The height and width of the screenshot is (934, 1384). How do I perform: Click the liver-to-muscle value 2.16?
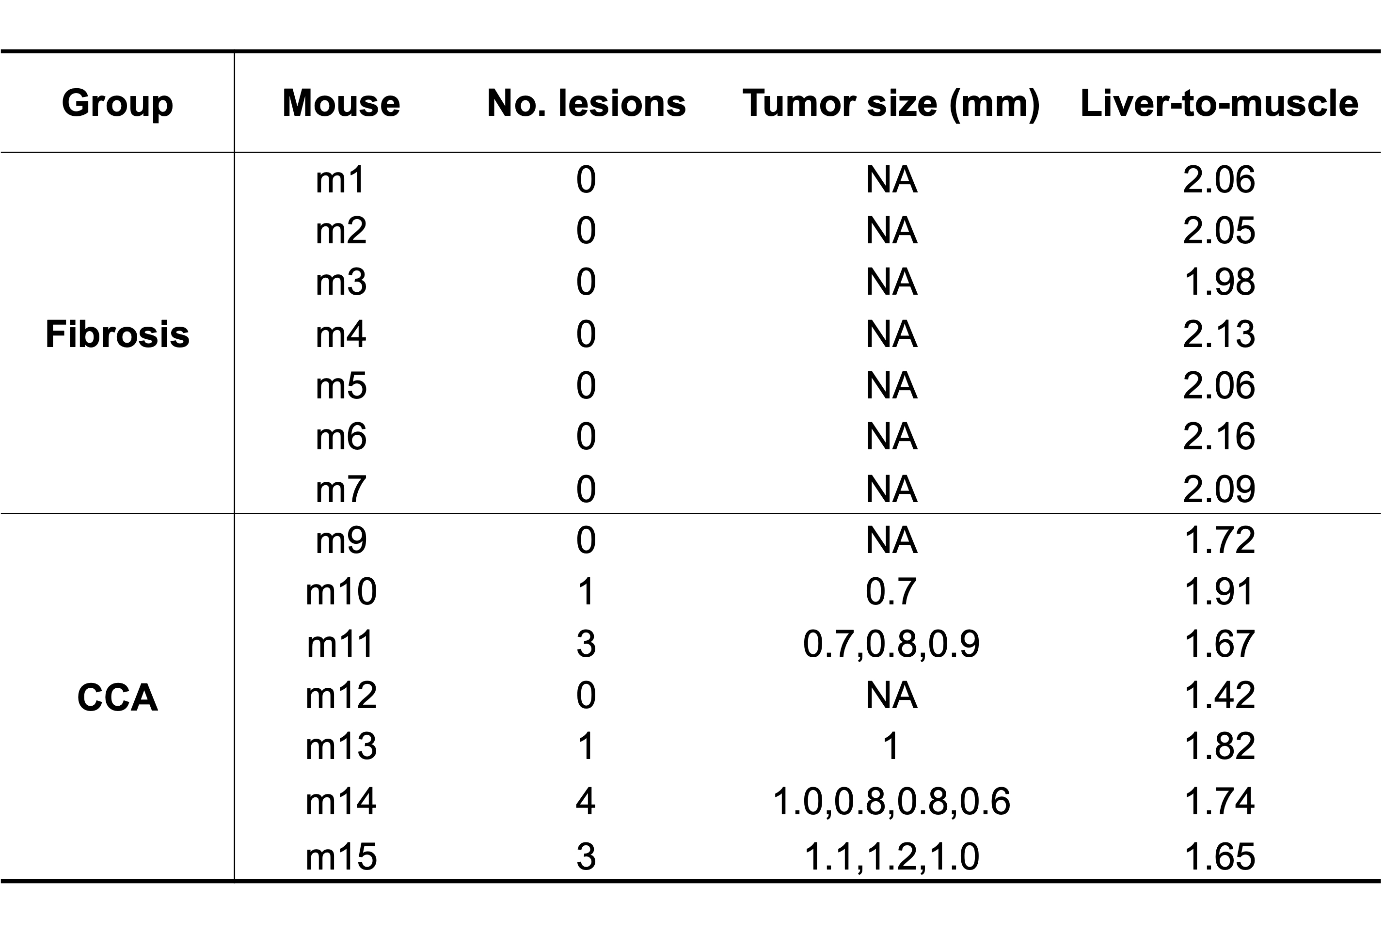(x=1219, y=436)
